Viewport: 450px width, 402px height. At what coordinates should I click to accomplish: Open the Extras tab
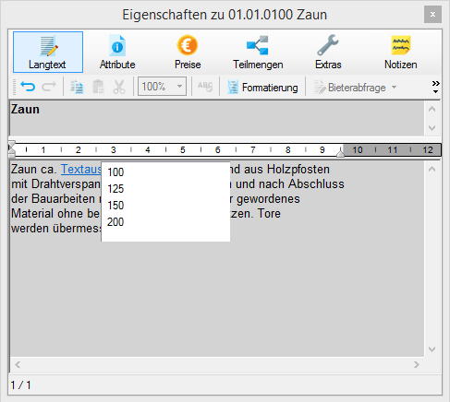[x=328, y=52]
